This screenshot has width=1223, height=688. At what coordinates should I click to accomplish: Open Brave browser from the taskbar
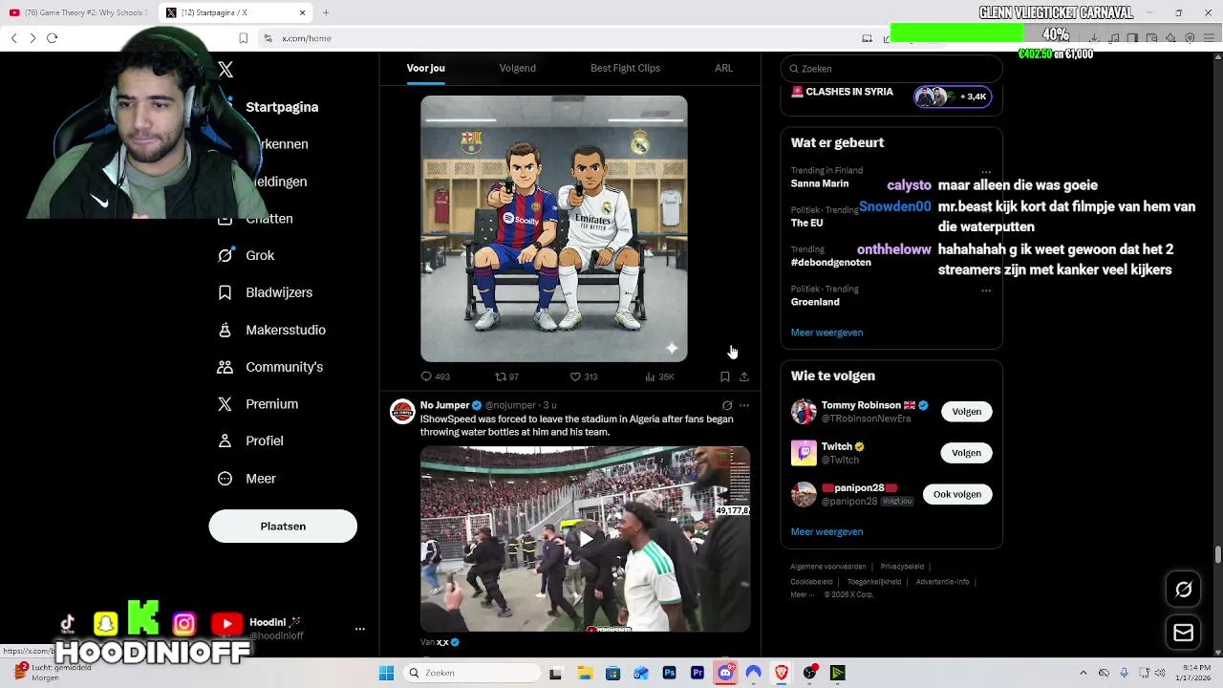[782, 673]
